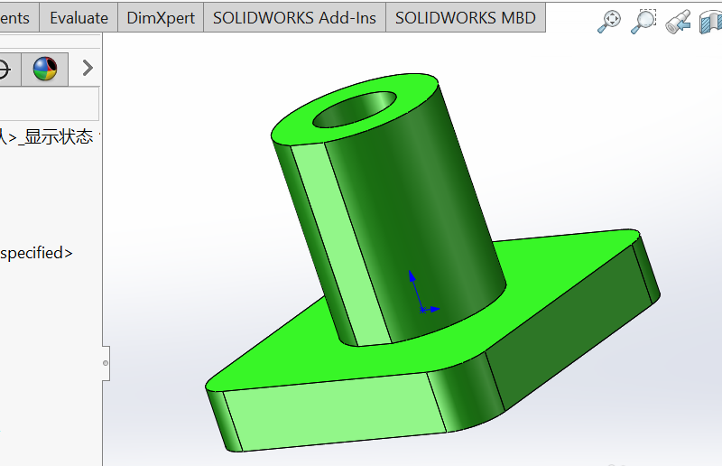
Task: Open the SOLIDWORKS Add-Ins tab
Action: pos(294,18)
